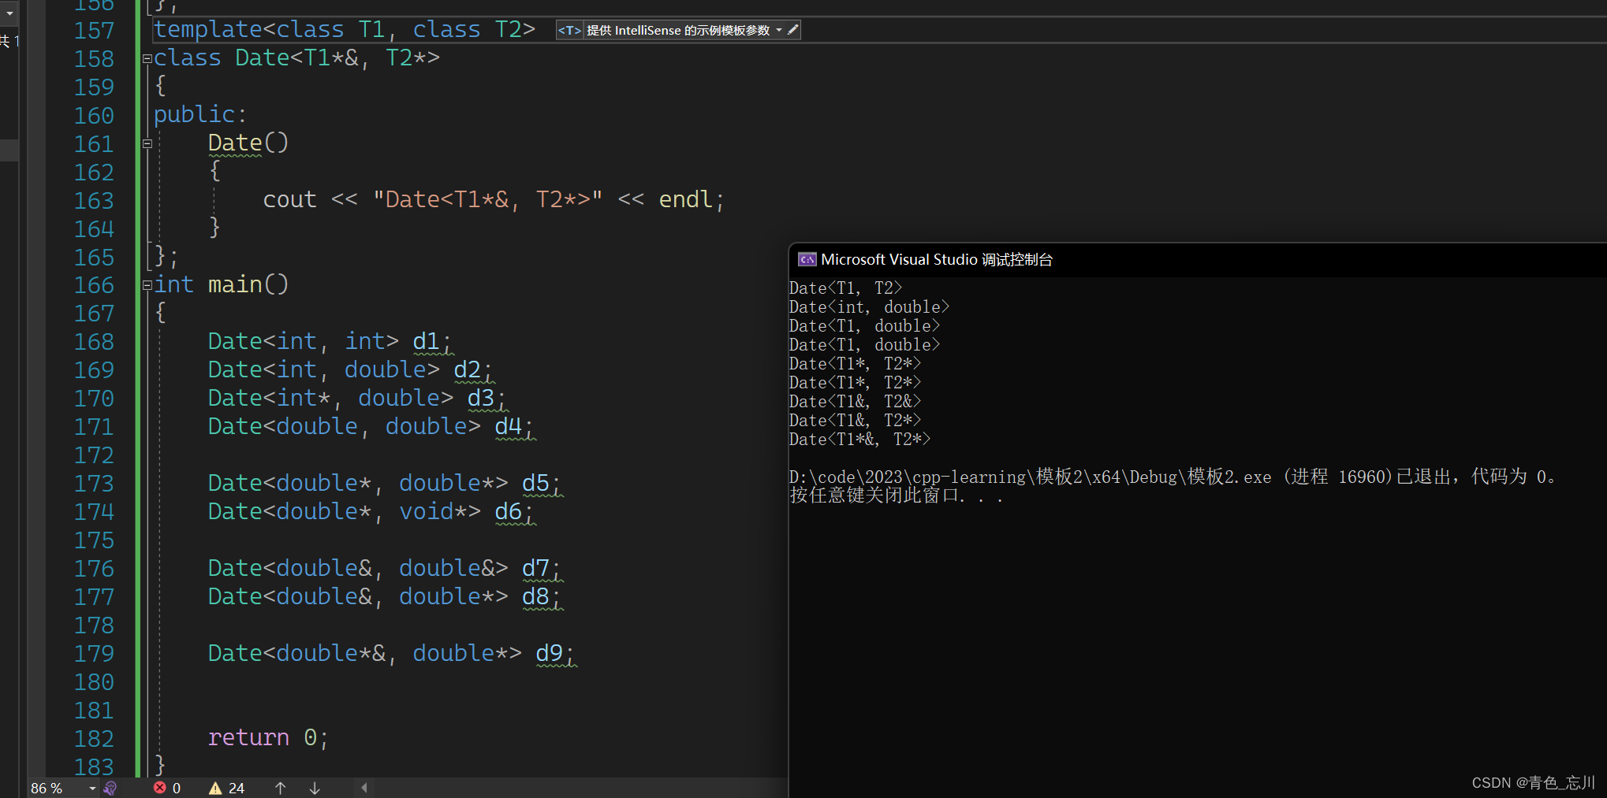Click the yellow warning icon showing 24
The image size is (1607, 798).
coord(215,788)
